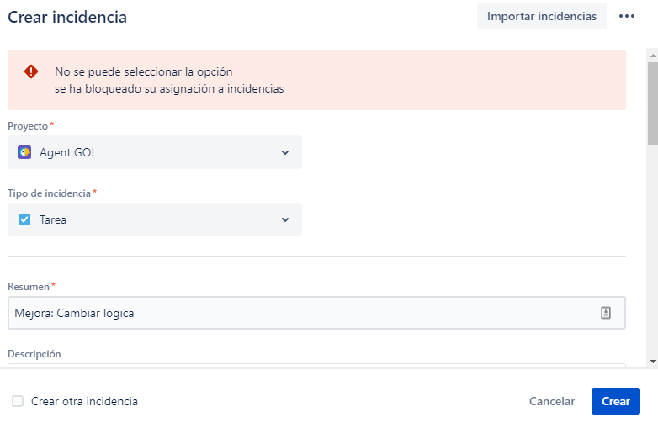The height and width of the screenshot is (423, 658).
Task: Click the Crear incidencia dialog title
Action: pyautogui.click(x=67, y=16)
